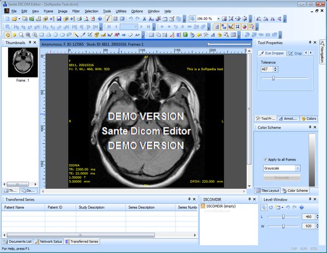Click the Patient ID column header

click(55, 207)
